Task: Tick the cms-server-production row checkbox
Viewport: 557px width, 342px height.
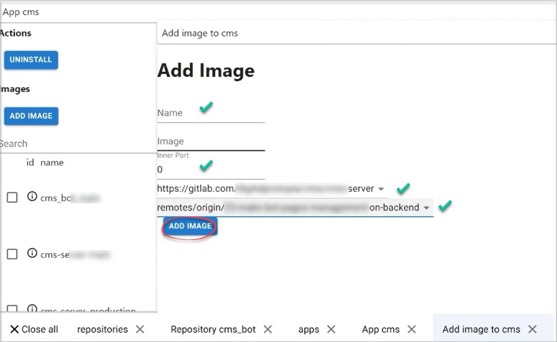Action: (x=12, y=309)
